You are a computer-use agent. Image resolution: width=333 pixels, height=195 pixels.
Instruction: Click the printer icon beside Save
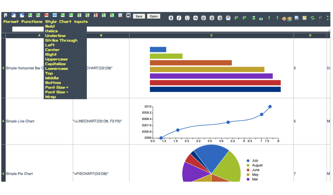pos(128,15)
